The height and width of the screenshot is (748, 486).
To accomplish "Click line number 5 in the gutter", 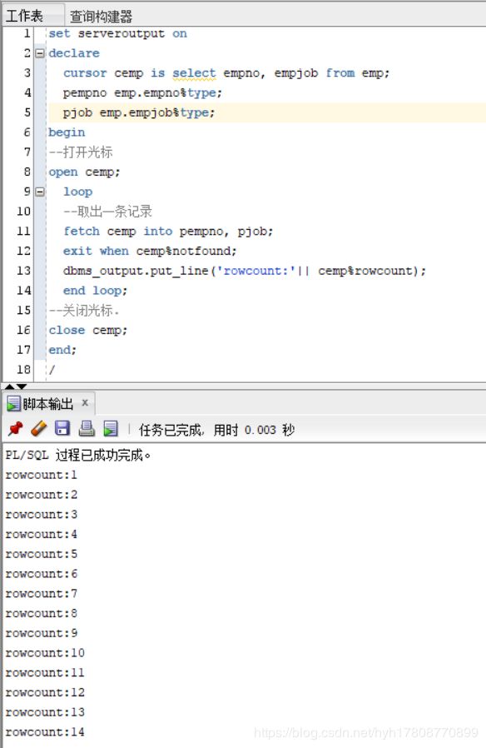I will tap(27, 112).
